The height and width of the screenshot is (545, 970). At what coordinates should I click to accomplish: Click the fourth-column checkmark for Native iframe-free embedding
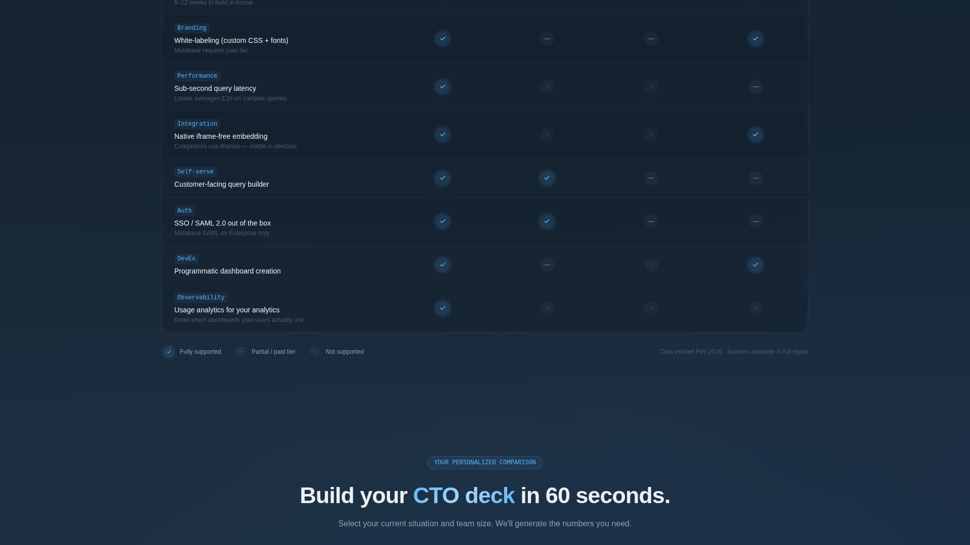755,135
